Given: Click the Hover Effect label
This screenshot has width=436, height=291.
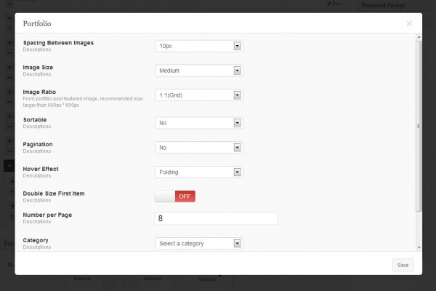Looking at the screenshot, I should coord(41,169).
